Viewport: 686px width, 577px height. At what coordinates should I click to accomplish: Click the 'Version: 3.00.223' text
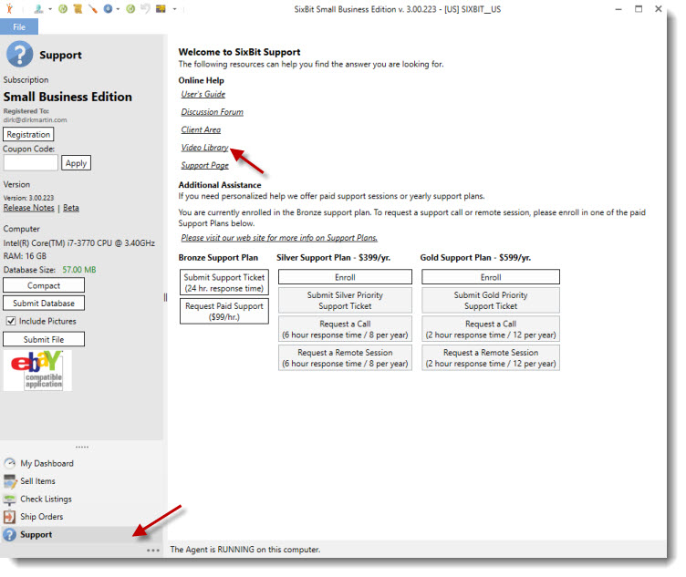(x=28, y=198)
